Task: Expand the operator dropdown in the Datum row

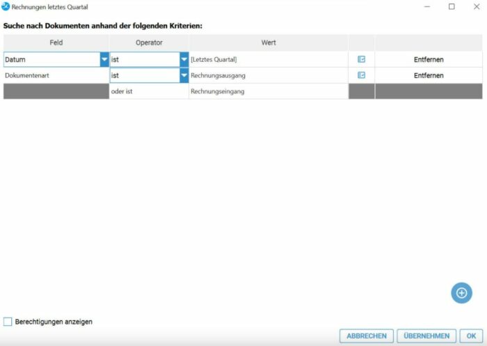Action: coord(184,60)
